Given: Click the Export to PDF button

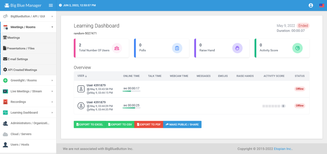Looking at the screenshot, I should click(149, 124).
